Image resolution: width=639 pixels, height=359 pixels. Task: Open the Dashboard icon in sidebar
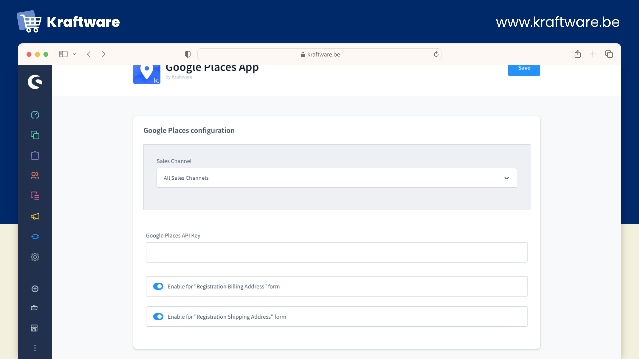[35, 115]
